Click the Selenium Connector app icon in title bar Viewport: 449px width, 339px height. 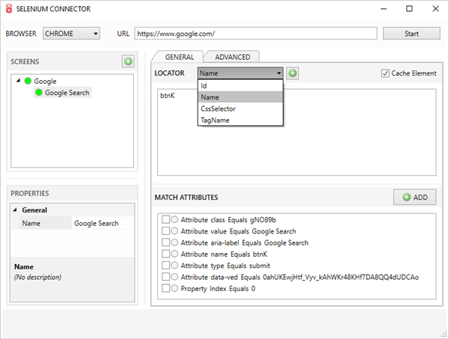pyautogui.click(x=9, y=8)
